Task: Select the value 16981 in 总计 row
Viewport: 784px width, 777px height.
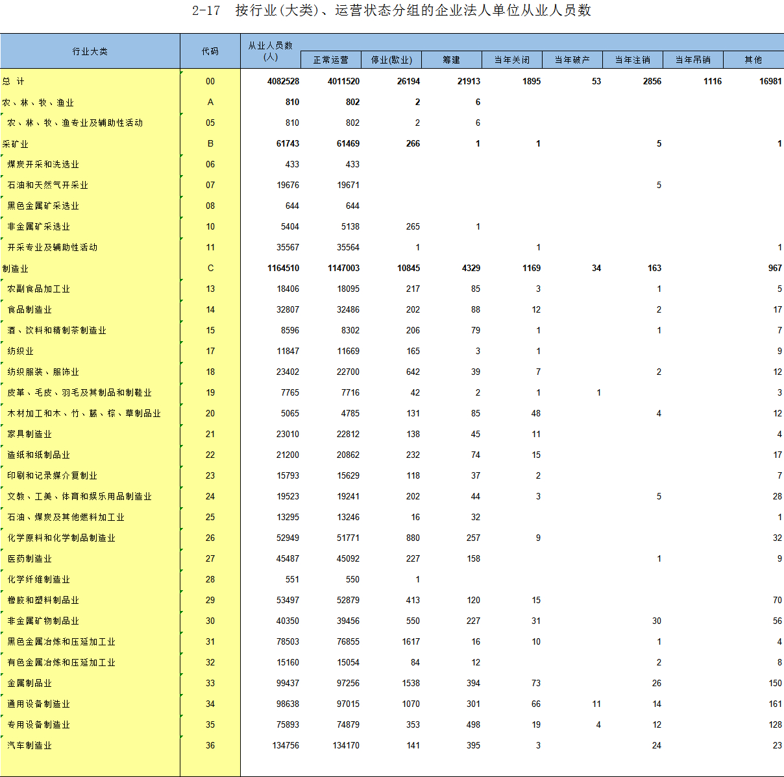Action: 770,81
